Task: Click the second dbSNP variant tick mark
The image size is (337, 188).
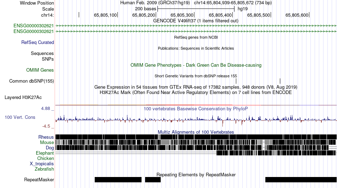Action: click(x=280, y=81)
